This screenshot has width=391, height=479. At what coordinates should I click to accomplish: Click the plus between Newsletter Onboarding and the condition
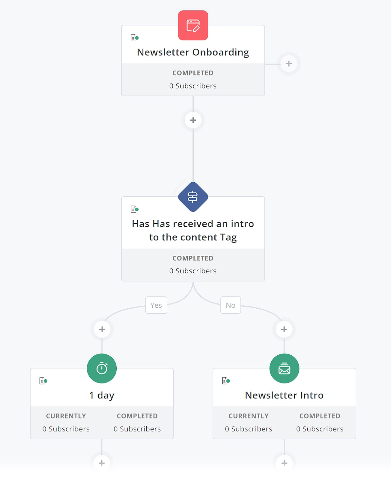(193, 120)
